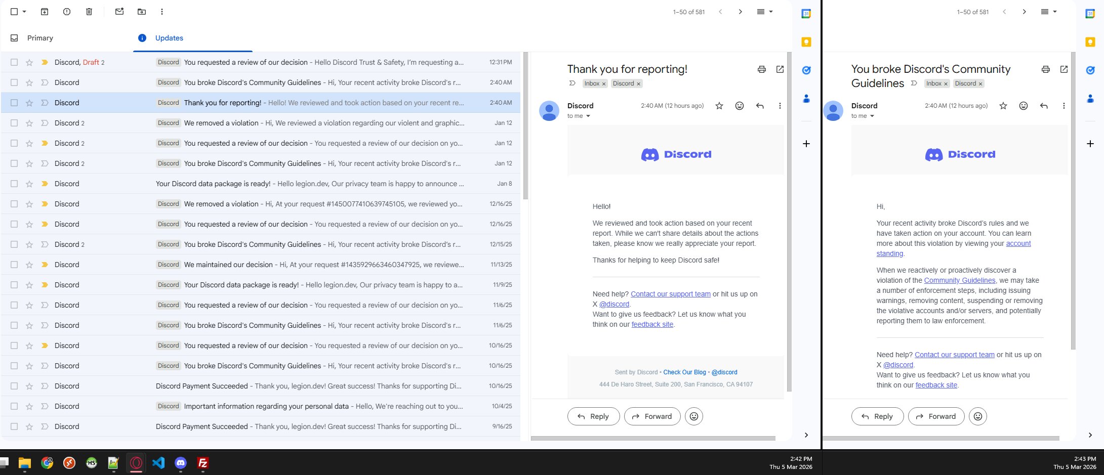Star the Thank you for reporting list row

(29, 103)
